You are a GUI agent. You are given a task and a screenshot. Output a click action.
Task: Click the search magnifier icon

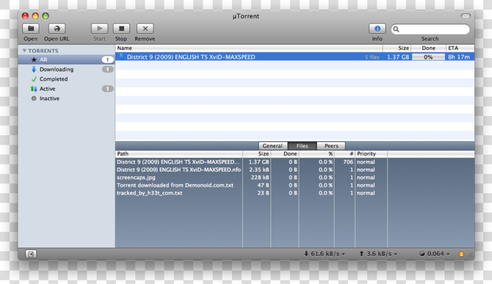point(396,29)
